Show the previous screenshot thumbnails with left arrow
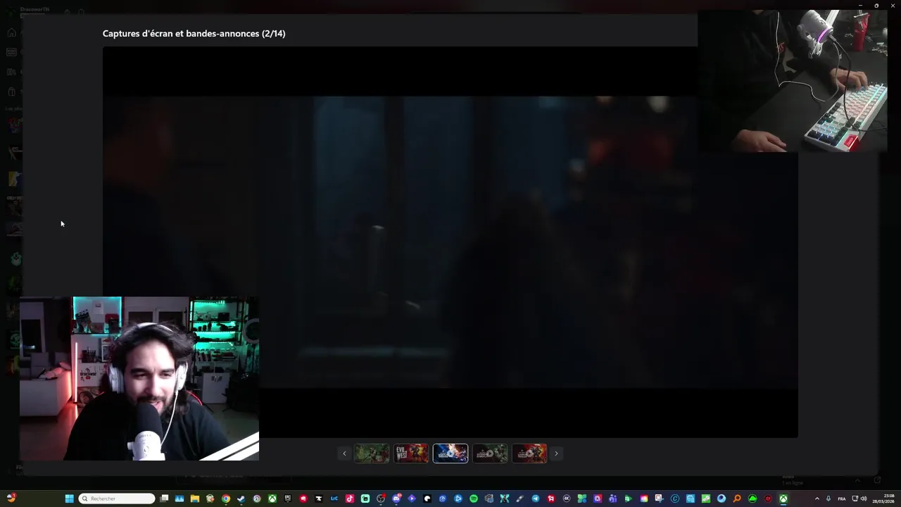This screenshot has width=901, height=507. [x=344, y=453]
